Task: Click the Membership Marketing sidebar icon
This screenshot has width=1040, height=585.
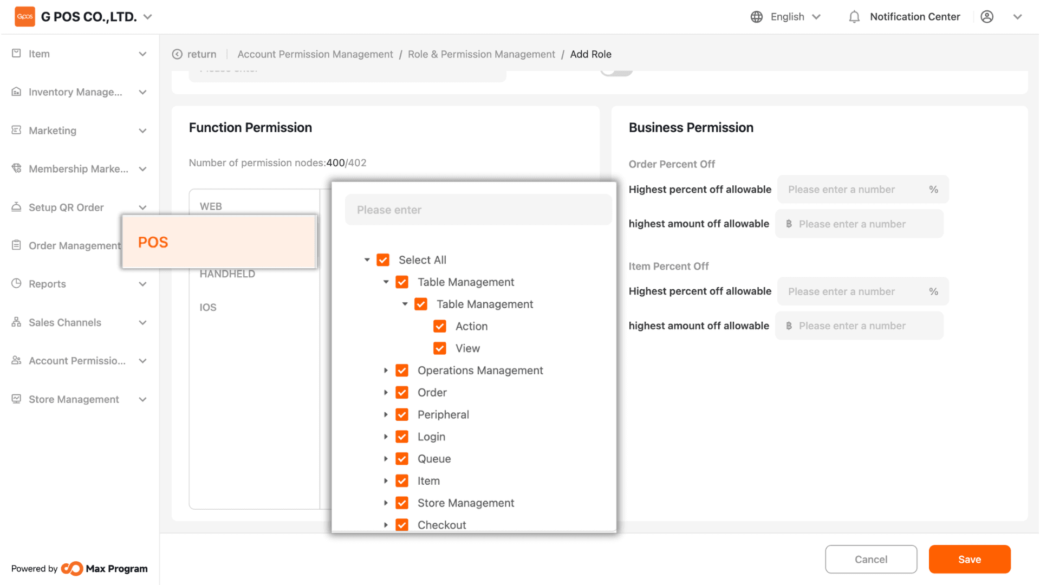Action: point(16,168)
